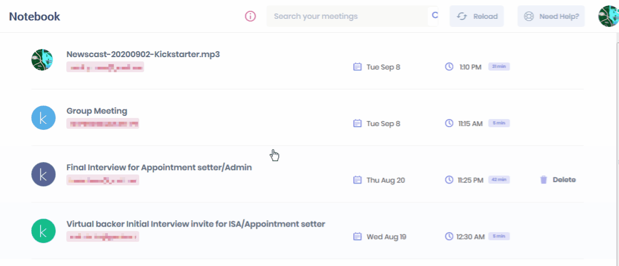The image size is (619, 266).
Task: Click the Notebook title
Action: (x=35, y=17)
